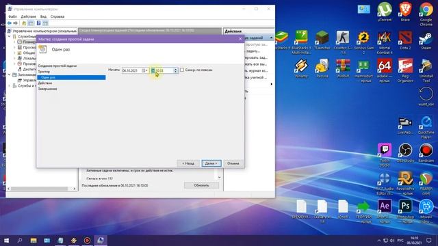
Task: Select the root 'Управление компьютером' tree item
Action: 42,31
